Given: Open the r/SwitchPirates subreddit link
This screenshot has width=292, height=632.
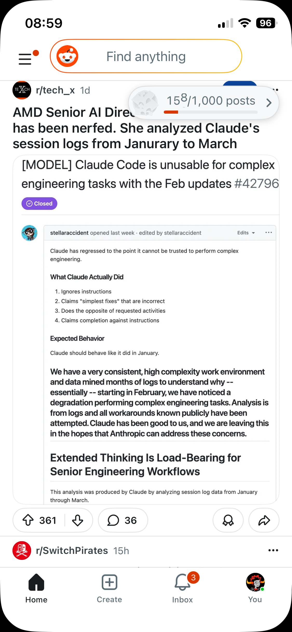Looking at the screenshot, I should click(72, 551).
